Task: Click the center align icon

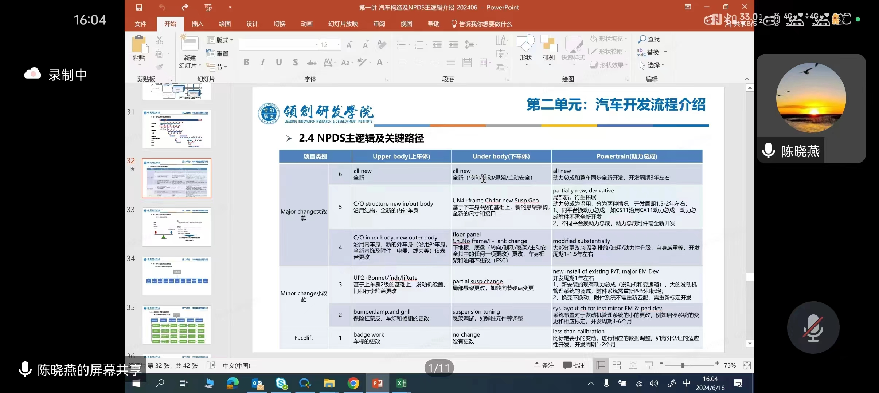Action: pyautogui.click(x=418, y=63)
